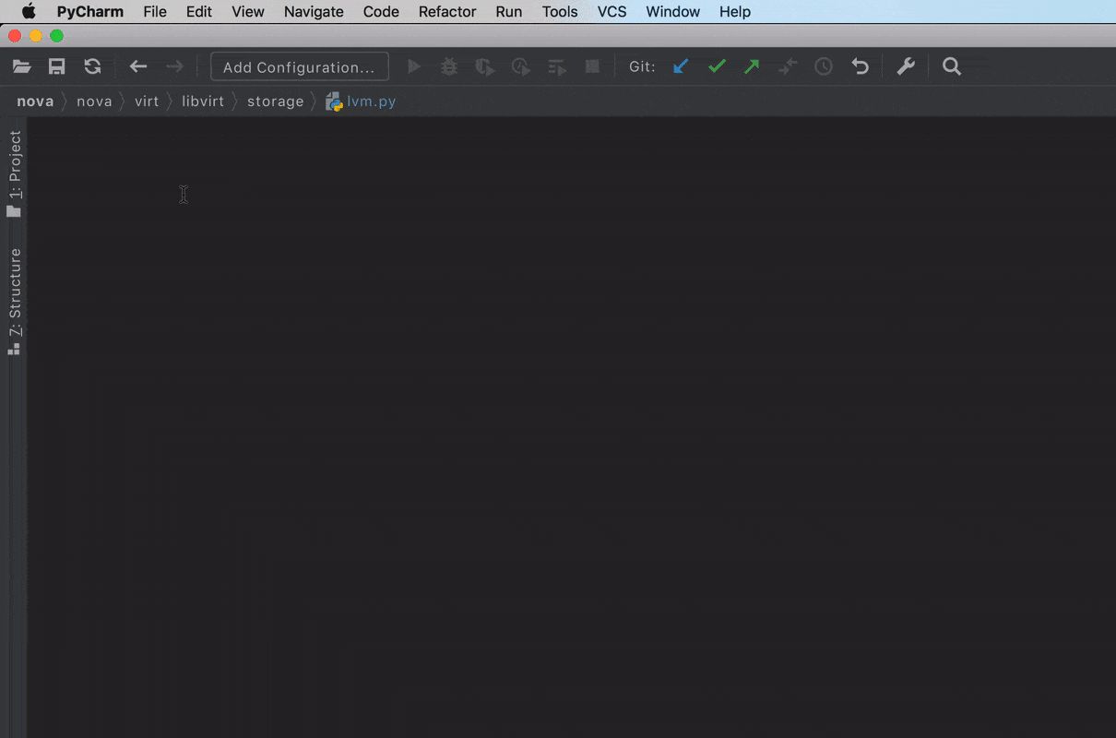1116x738 pixels.
Task: Click the Git Show History clock icon
Action: (824, 66)
